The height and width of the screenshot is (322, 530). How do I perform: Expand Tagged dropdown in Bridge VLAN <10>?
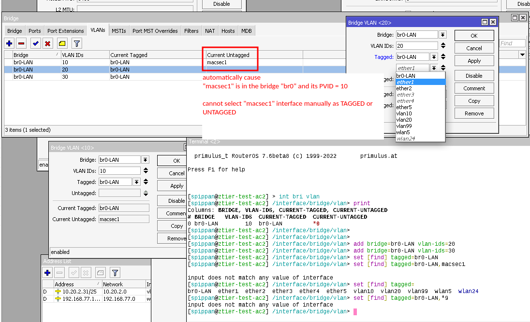(136, 182)
